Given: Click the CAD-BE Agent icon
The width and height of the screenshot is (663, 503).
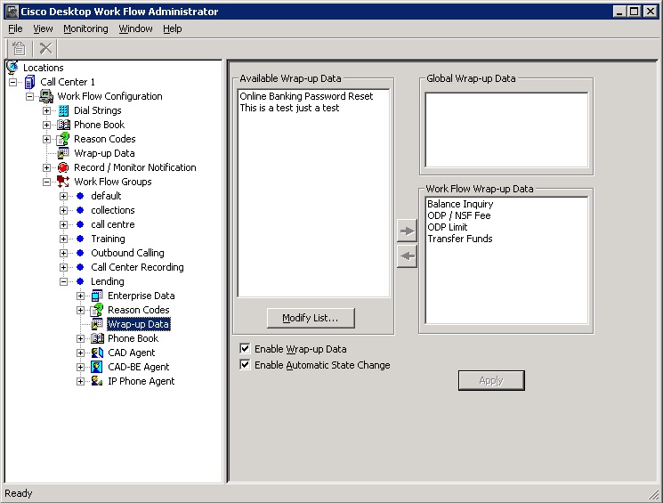Looking at the screenshot, I should [97, 367].
